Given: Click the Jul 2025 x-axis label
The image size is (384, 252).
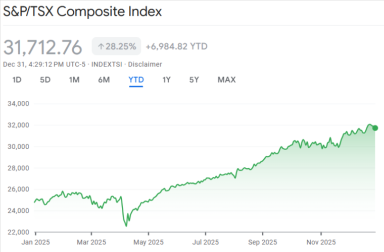Looking at the screenshot, I should coord(206,241).
